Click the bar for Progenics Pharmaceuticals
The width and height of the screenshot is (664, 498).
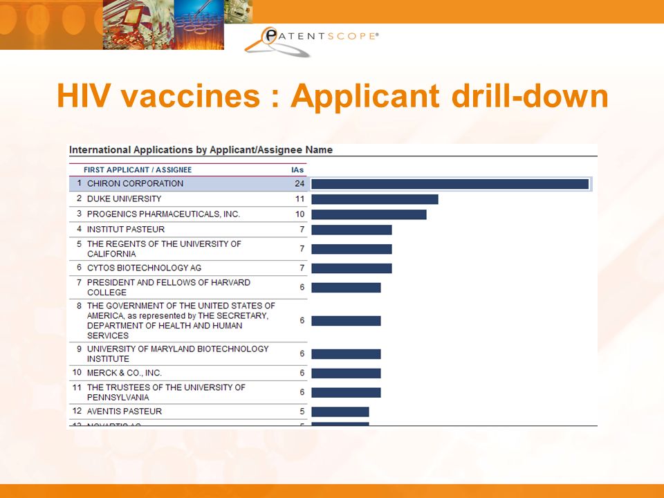pyautogui.click(x=369, y=214)
